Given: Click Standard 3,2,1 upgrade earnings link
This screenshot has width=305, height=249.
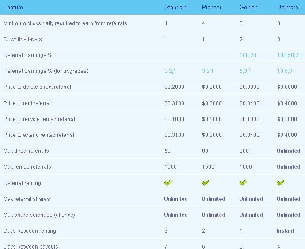Looking at the screenshot, I should [x=170, y=71].
